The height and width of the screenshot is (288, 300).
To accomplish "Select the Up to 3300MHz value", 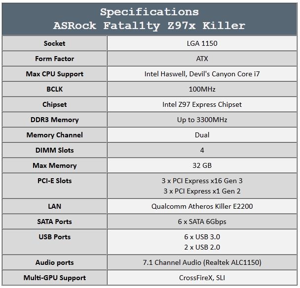I will click(202, 120).
